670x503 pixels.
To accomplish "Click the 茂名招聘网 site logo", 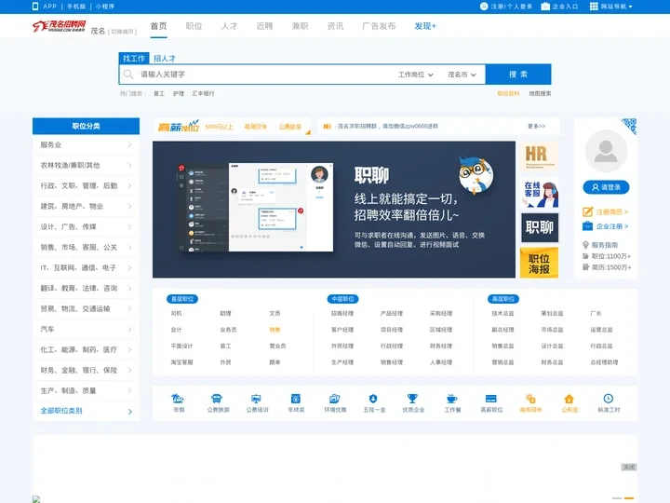I will (60, 26).
